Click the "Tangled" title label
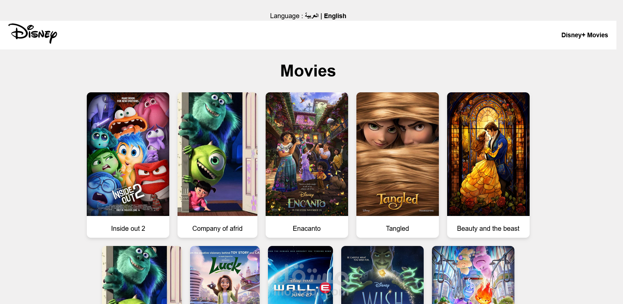The height and width of the screenshot is (304, 623). [x=398, y=228]
